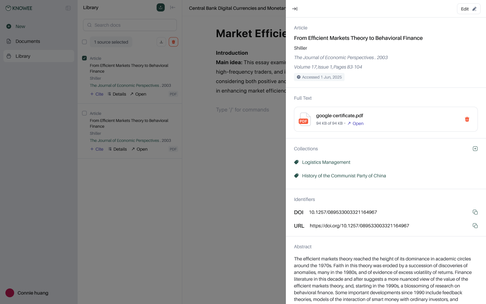Add a collection with plus icon
This screenshot has width=486, height=304.
[475, 149]
